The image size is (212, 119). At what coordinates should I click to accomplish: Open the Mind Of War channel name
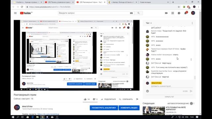point(27,106)
